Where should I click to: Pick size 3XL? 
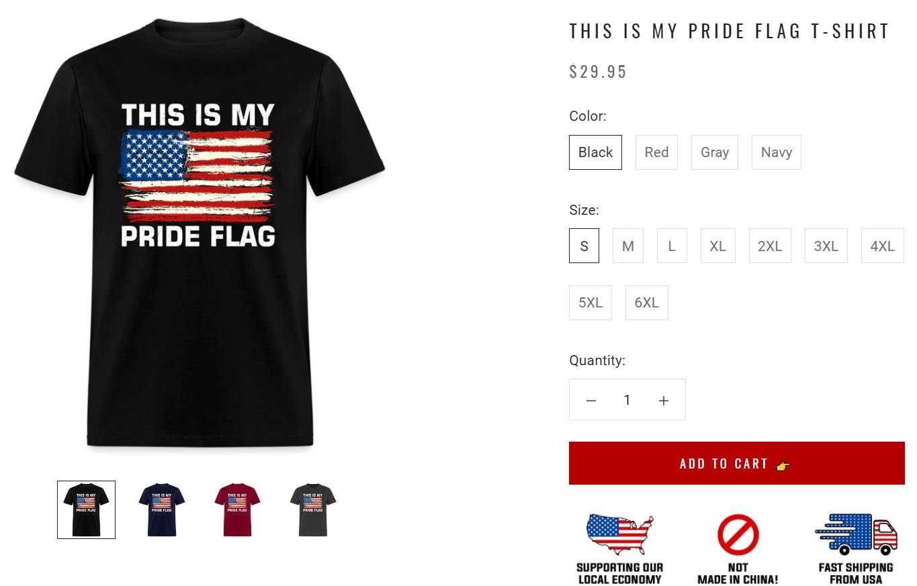click(x=826, y=246)
